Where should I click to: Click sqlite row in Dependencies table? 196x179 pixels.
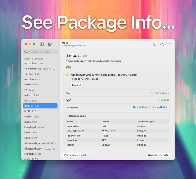tap(117, 145)
